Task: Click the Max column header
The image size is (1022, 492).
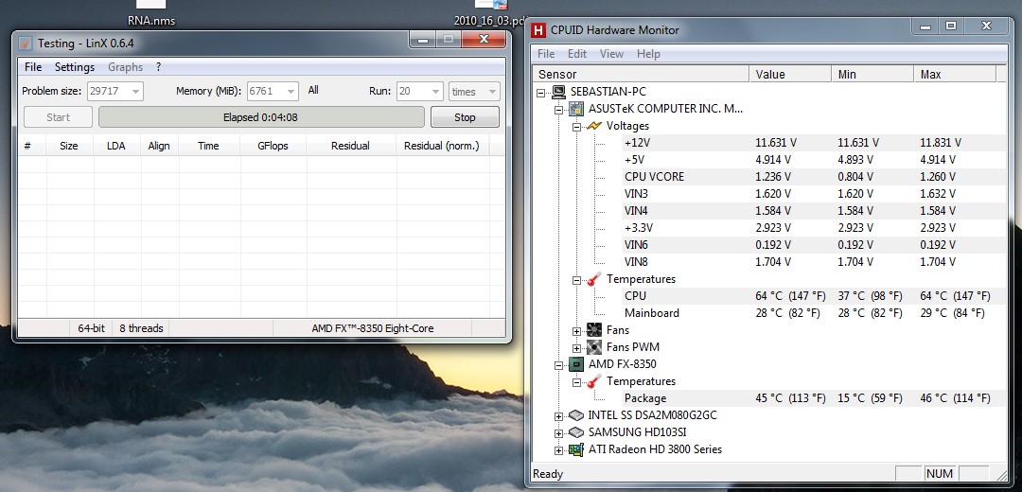Action: coord(955,75)
